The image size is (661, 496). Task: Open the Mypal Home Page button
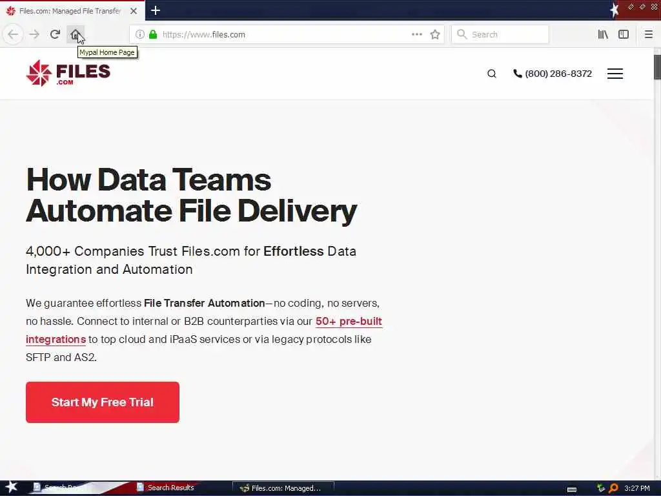click(x=75, y=34)
